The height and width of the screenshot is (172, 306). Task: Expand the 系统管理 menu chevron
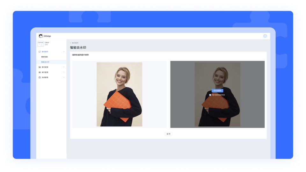pos(64,77)
